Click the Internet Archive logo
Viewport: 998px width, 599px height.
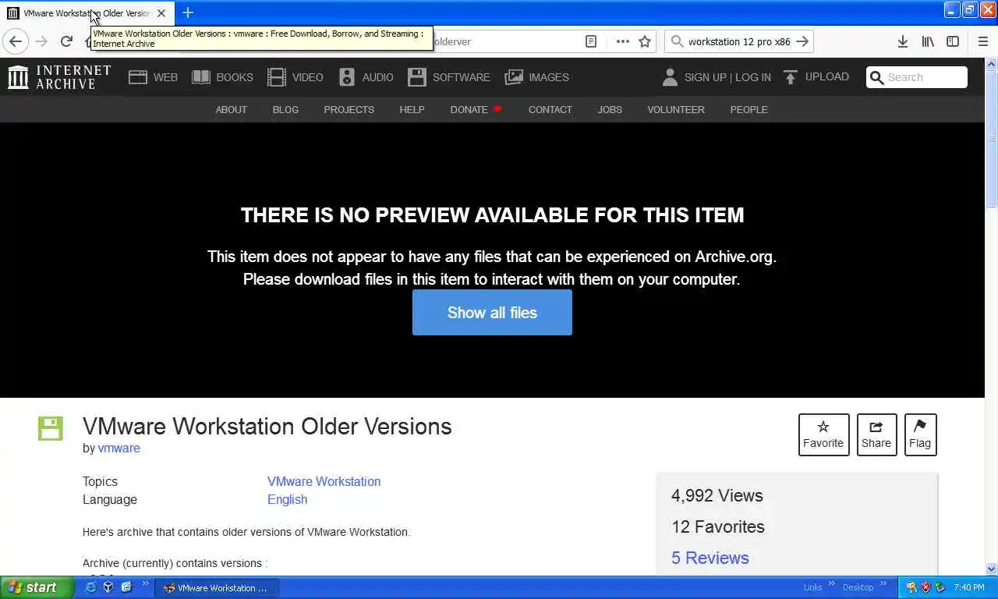[x=59, y=77]
